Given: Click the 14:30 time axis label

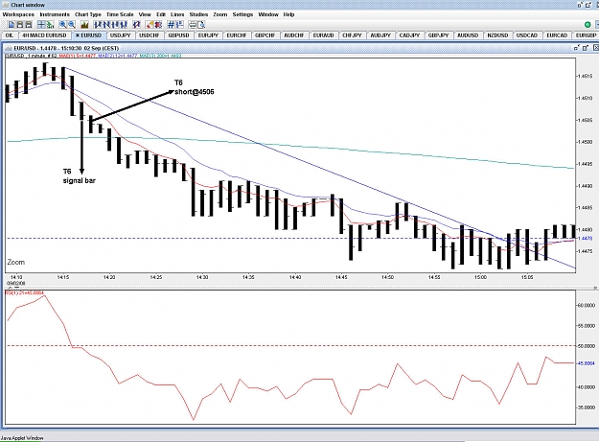Looking at the screenshot, I should [x=202, y=277].
